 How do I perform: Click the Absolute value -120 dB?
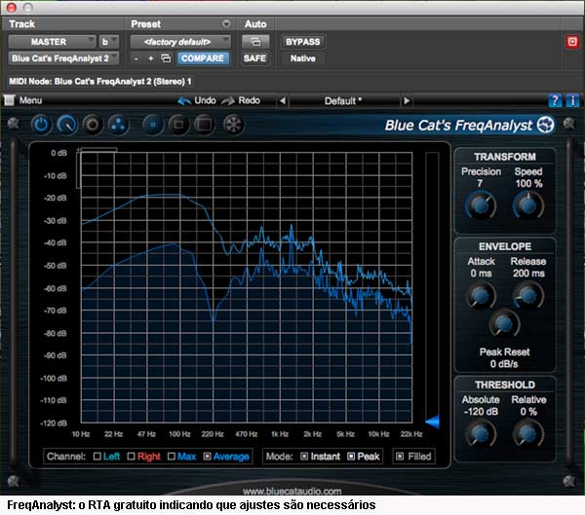pos(481,412)
